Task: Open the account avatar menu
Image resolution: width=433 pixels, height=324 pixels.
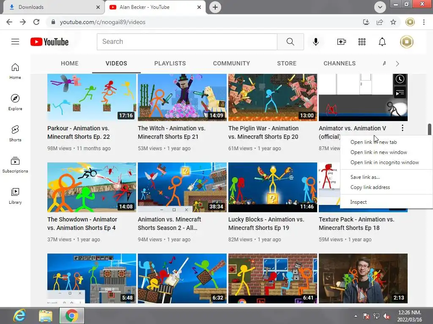Action: click(407, 42)
